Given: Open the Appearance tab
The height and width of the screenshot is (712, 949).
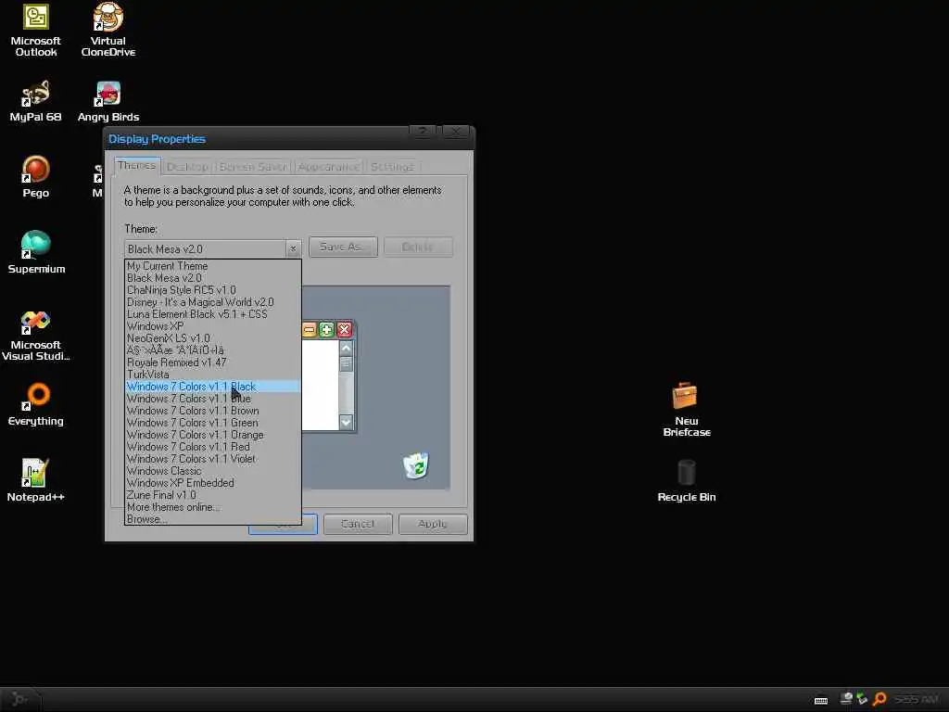Looking at the screenshot, I should [329, 167].
